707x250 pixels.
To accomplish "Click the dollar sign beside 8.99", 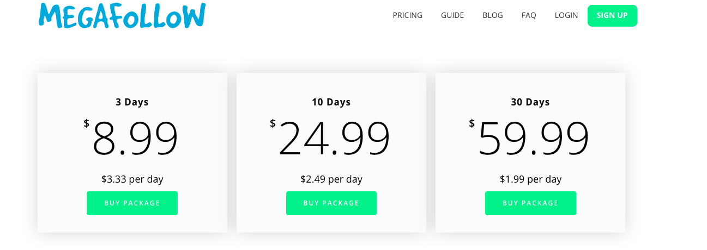I will pos(87,123).
